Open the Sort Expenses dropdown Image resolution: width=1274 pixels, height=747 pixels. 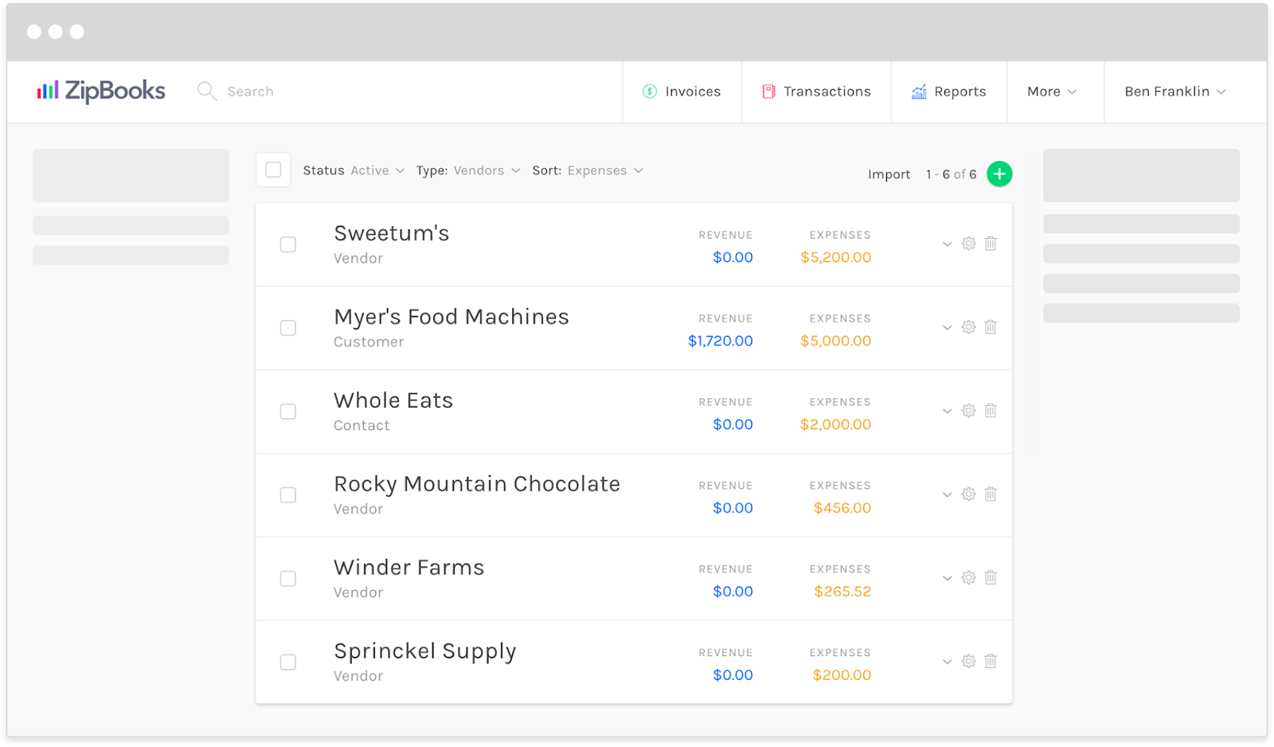click(588, 170)
